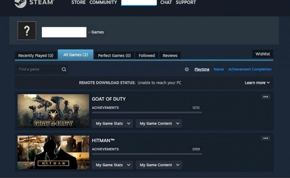This screenshot has height=178, width=290.
Task: Click the 0/69 achievements count
Action: coord(196,149)
